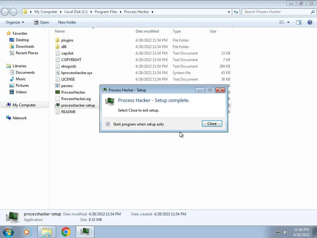Click the network tray icon
The image size is (317, 238).
pyautogui.click(x=278, y=232)
